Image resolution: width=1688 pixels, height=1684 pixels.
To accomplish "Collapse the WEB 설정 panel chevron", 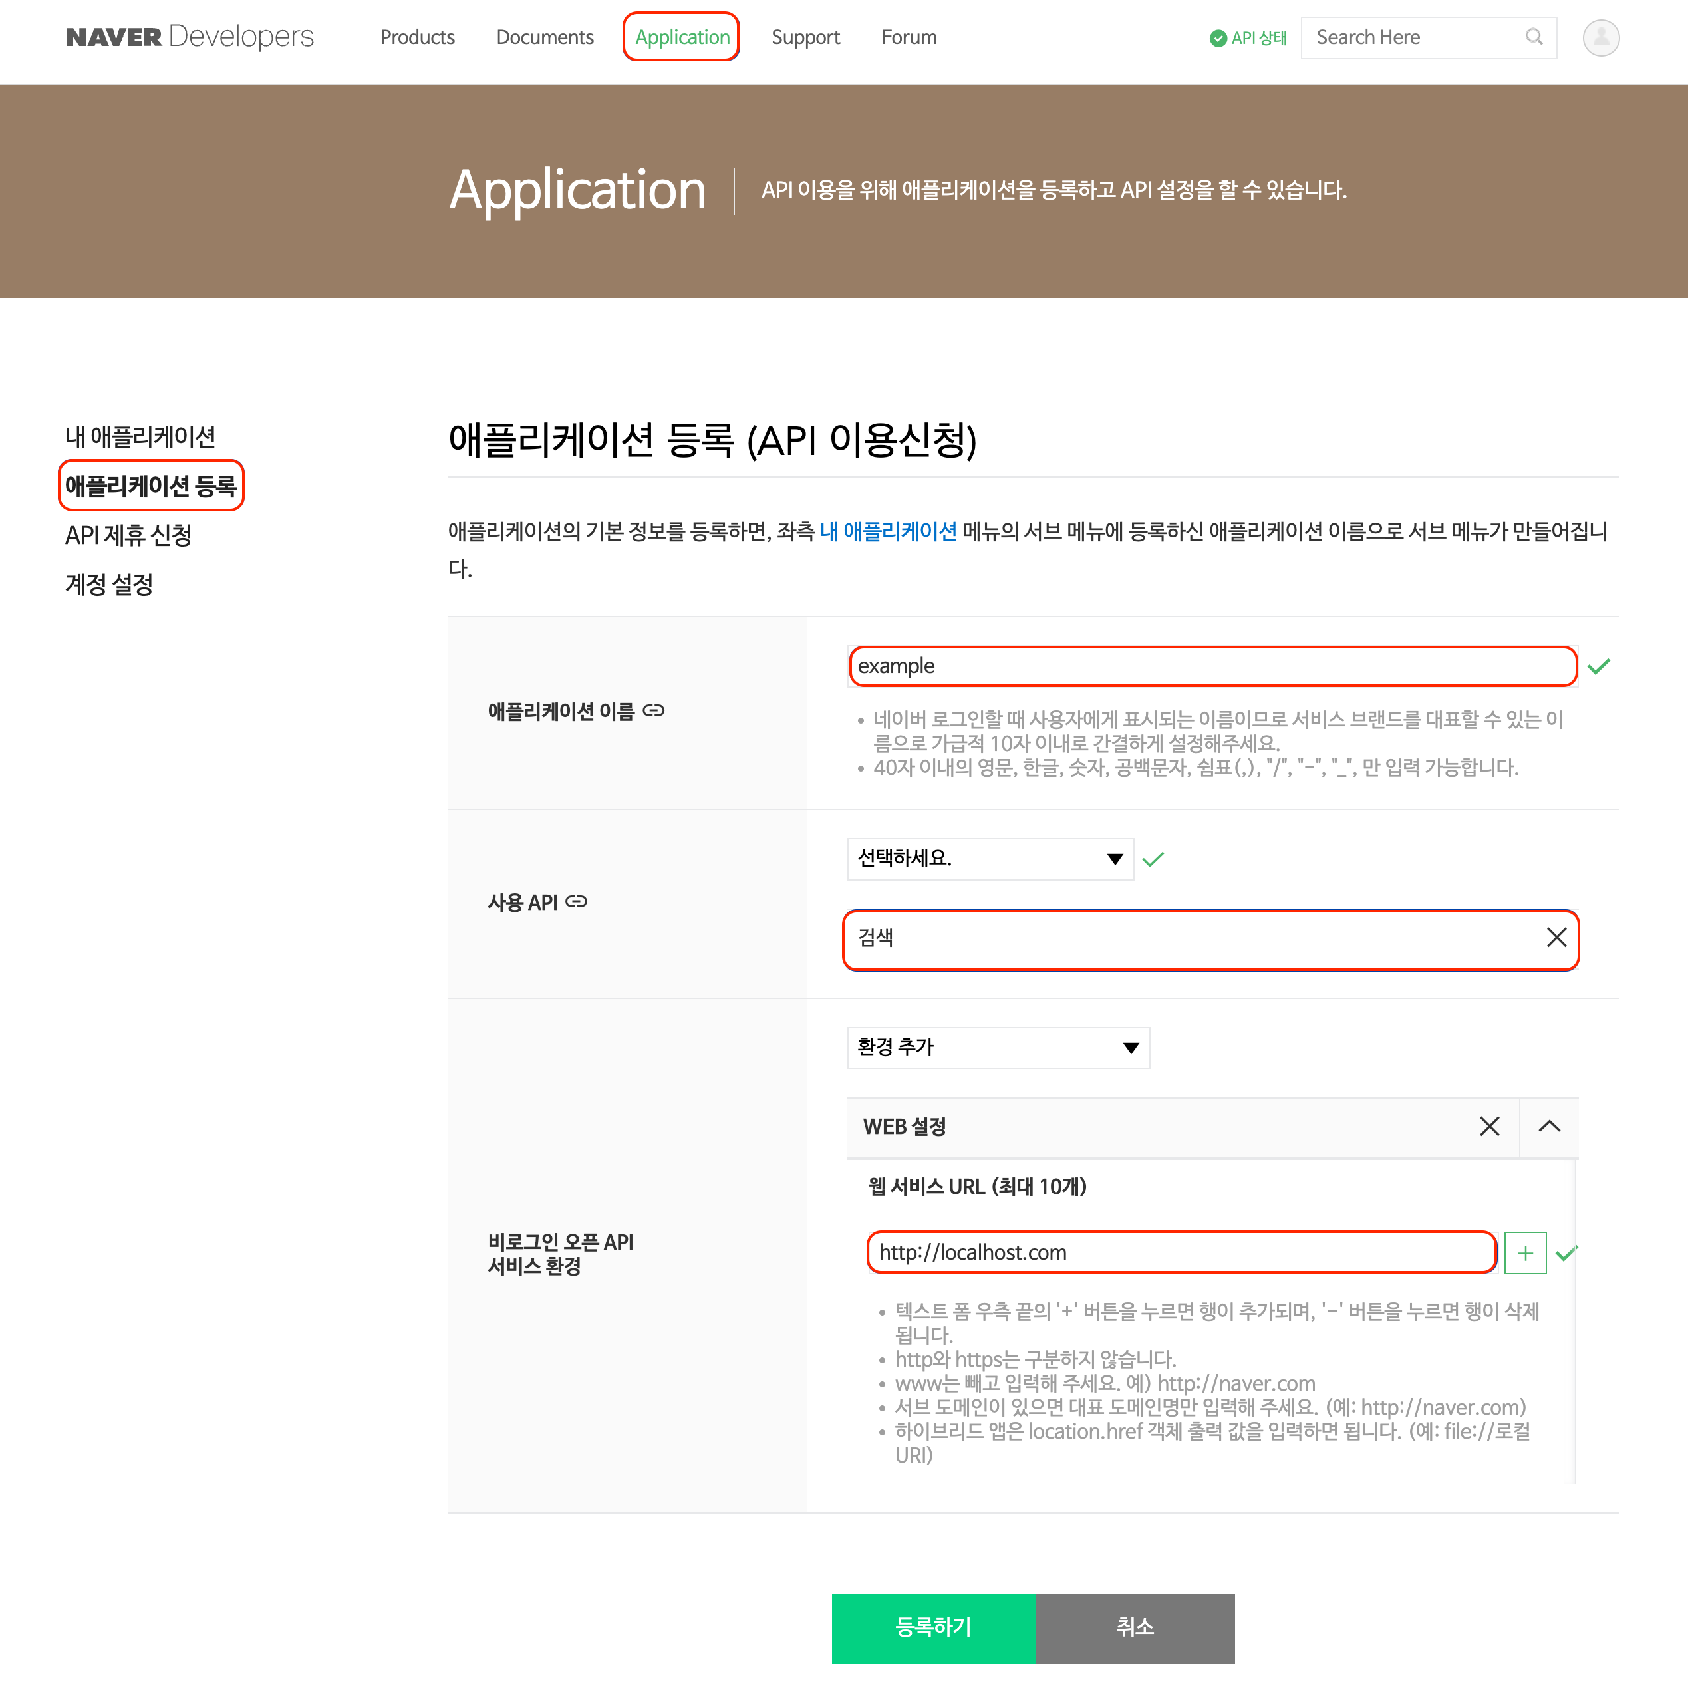I will pyautogui.click(x=1548, y=1125).
